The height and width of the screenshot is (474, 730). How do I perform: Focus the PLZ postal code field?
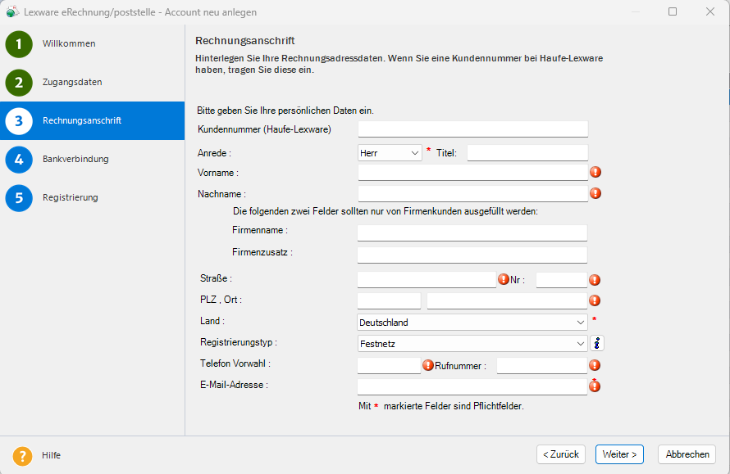(390, 300)
